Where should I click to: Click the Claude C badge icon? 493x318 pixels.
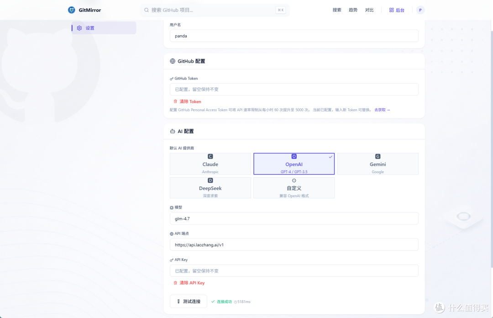pos(210,156)
